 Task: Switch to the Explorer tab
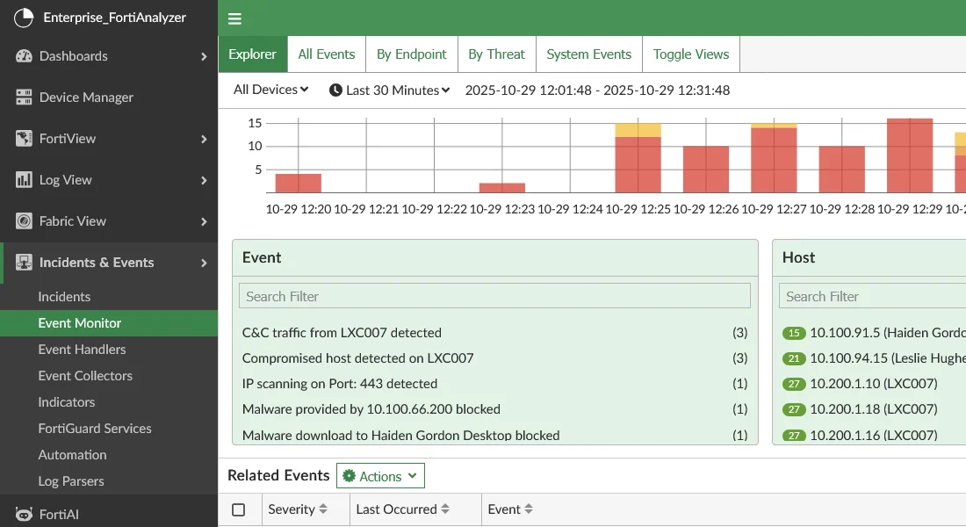[252, 54]
